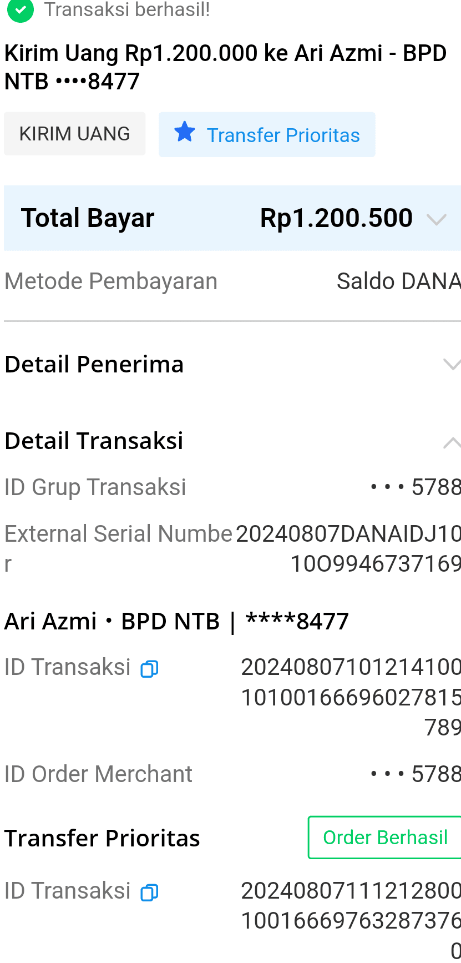Expand the Detail Penerima section
This screenshot has height=963, width=461.
coord(452,365)
